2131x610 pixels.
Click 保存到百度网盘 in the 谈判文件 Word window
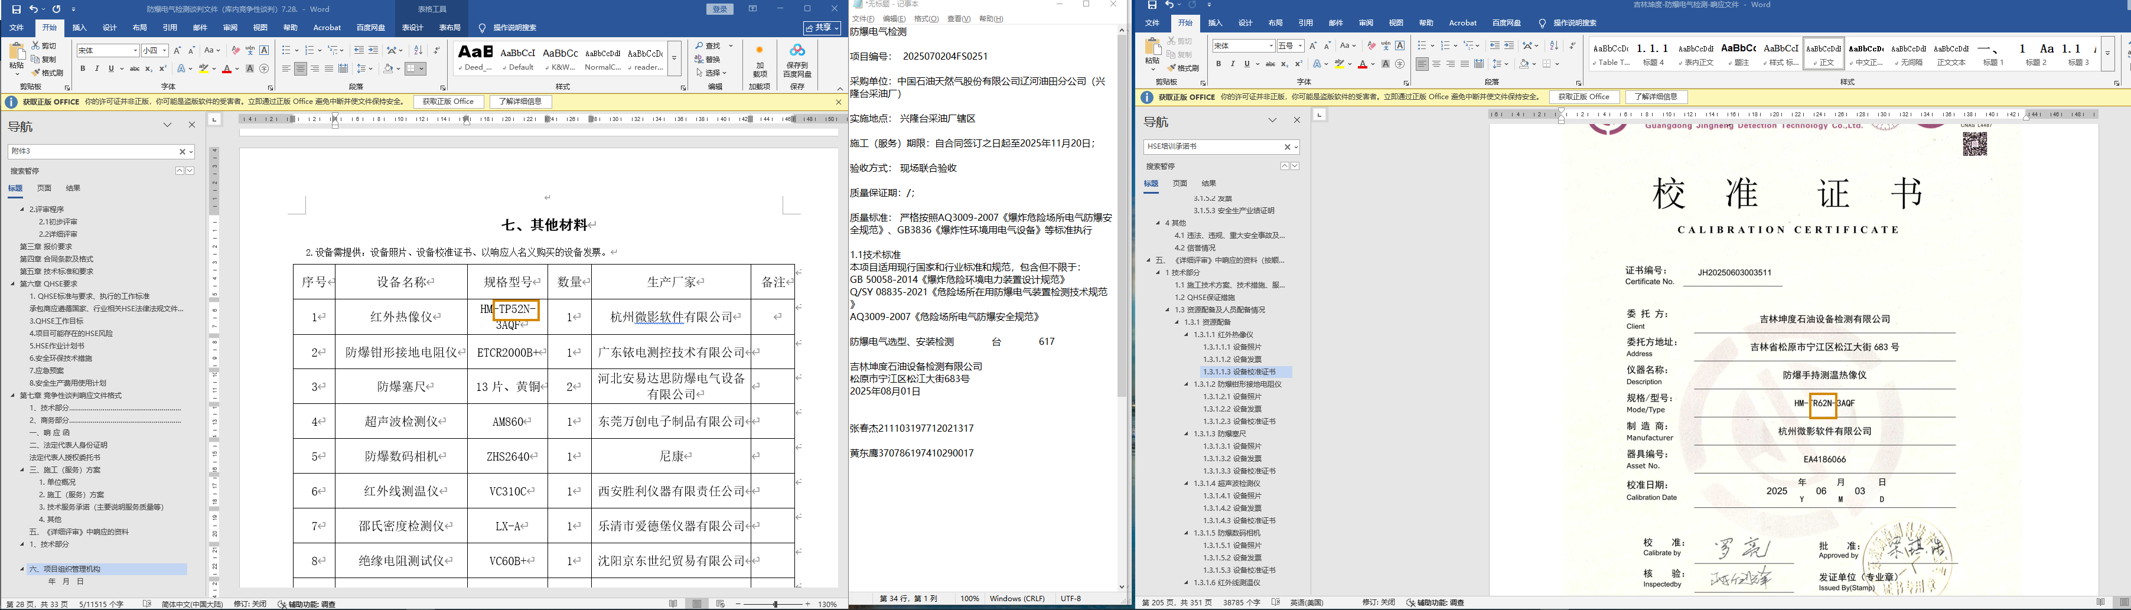(x=797, y=61)
